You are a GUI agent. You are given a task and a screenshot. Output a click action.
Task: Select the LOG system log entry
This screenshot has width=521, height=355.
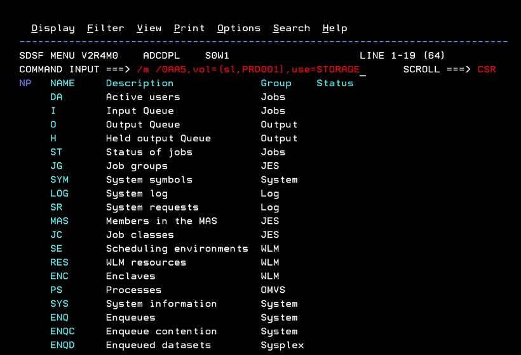click(x=60, y=193)
